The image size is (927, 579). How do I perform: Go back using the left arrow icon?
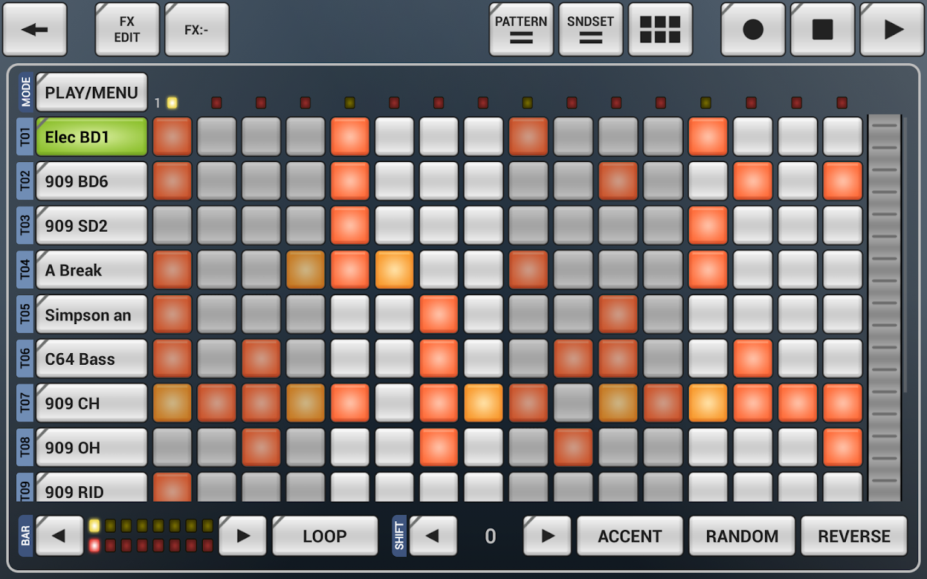(x=35, y=29)
